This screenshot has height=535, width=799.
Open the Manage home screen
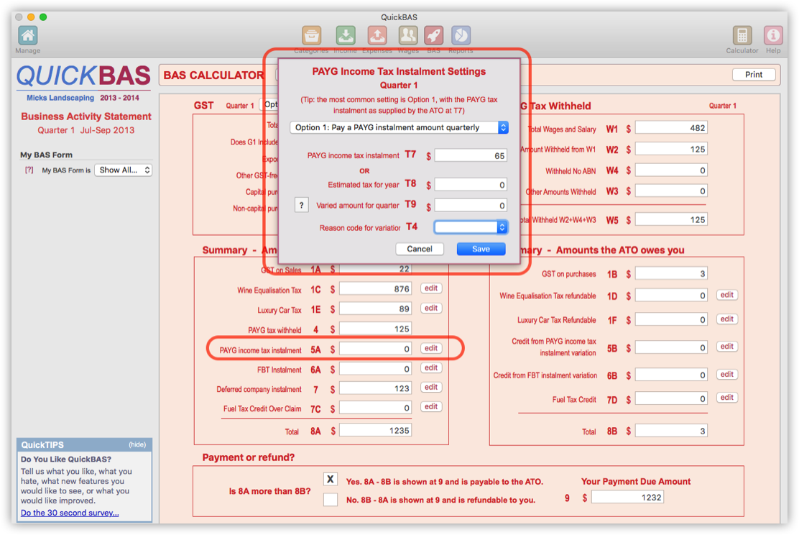[27, 35]
